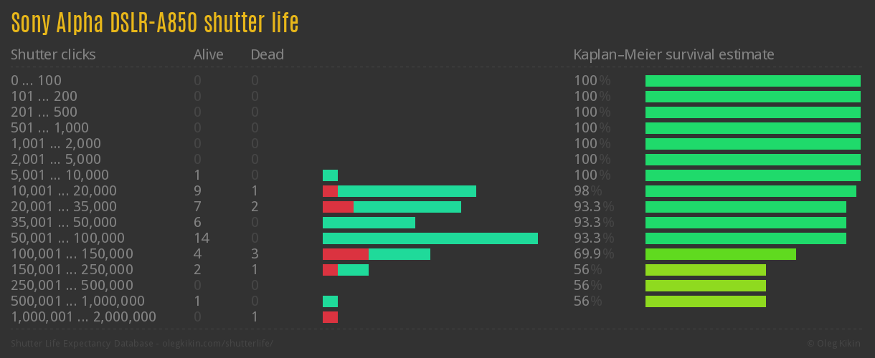Click the green bar for 35,001 … 50,000
875x358 pixels.
click(369, 223)
